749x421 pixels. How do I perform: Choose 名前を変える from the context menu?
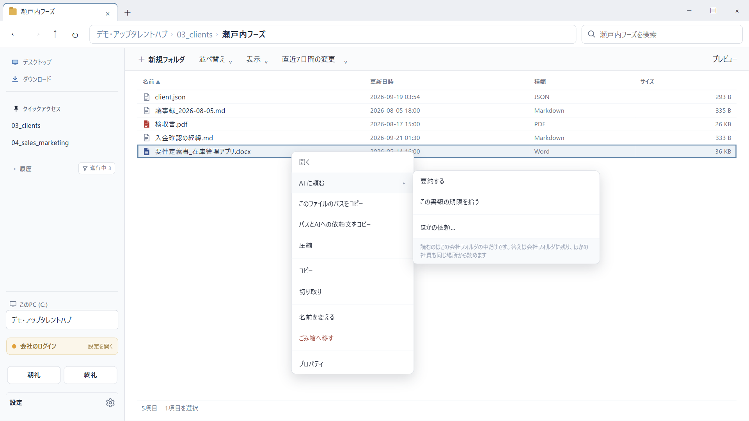click(x=352, y=317)
